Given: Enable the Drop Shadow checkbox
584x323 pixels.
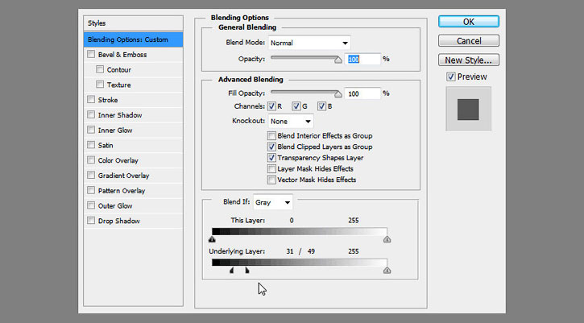Looking at the screenshot, I should click(x=91, y=221).
